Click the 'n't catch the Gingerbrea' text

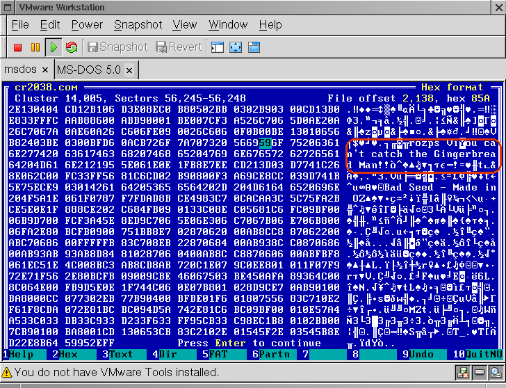click(x=421, y=154)
